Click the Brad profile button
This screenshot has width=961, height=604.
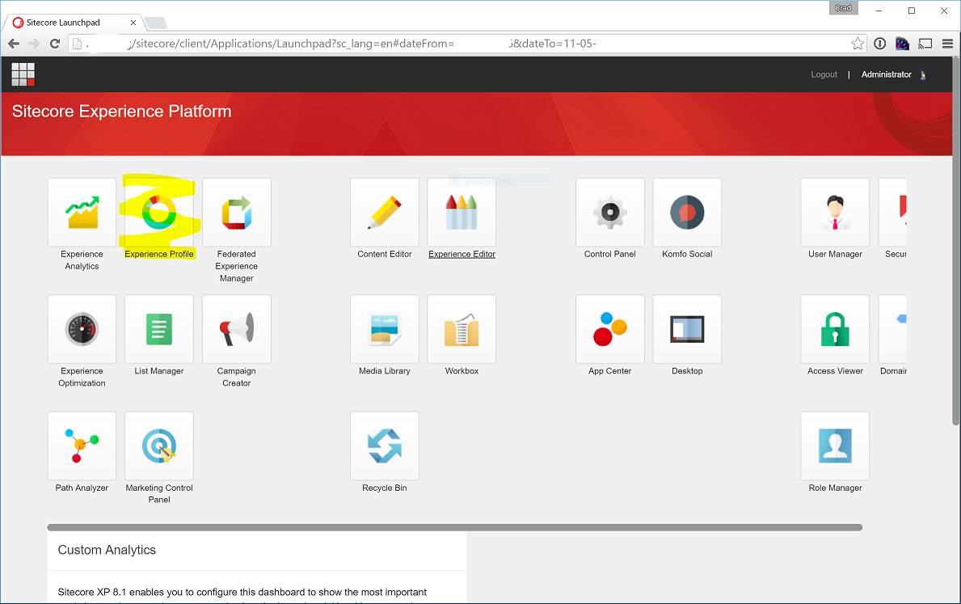point(843,8)
